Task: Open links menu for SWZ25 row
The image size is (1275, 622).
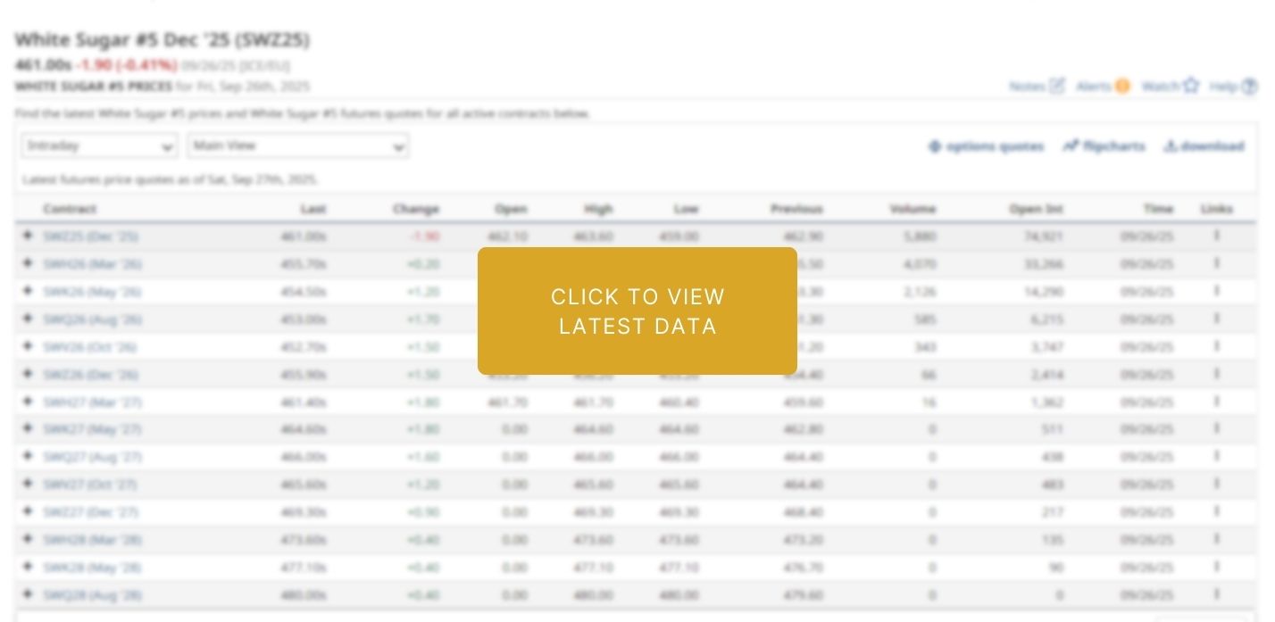Action: [x=1216, y=236]
